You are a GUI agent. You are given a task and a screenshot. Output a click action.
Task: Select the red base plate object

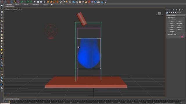(86, 83)
